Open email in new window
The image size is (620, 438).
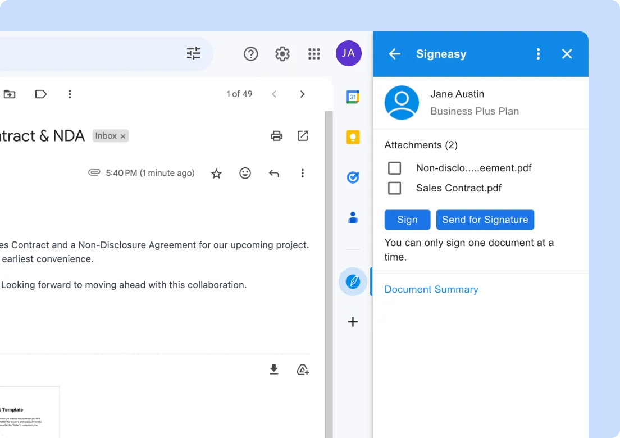tap(303, 136)
